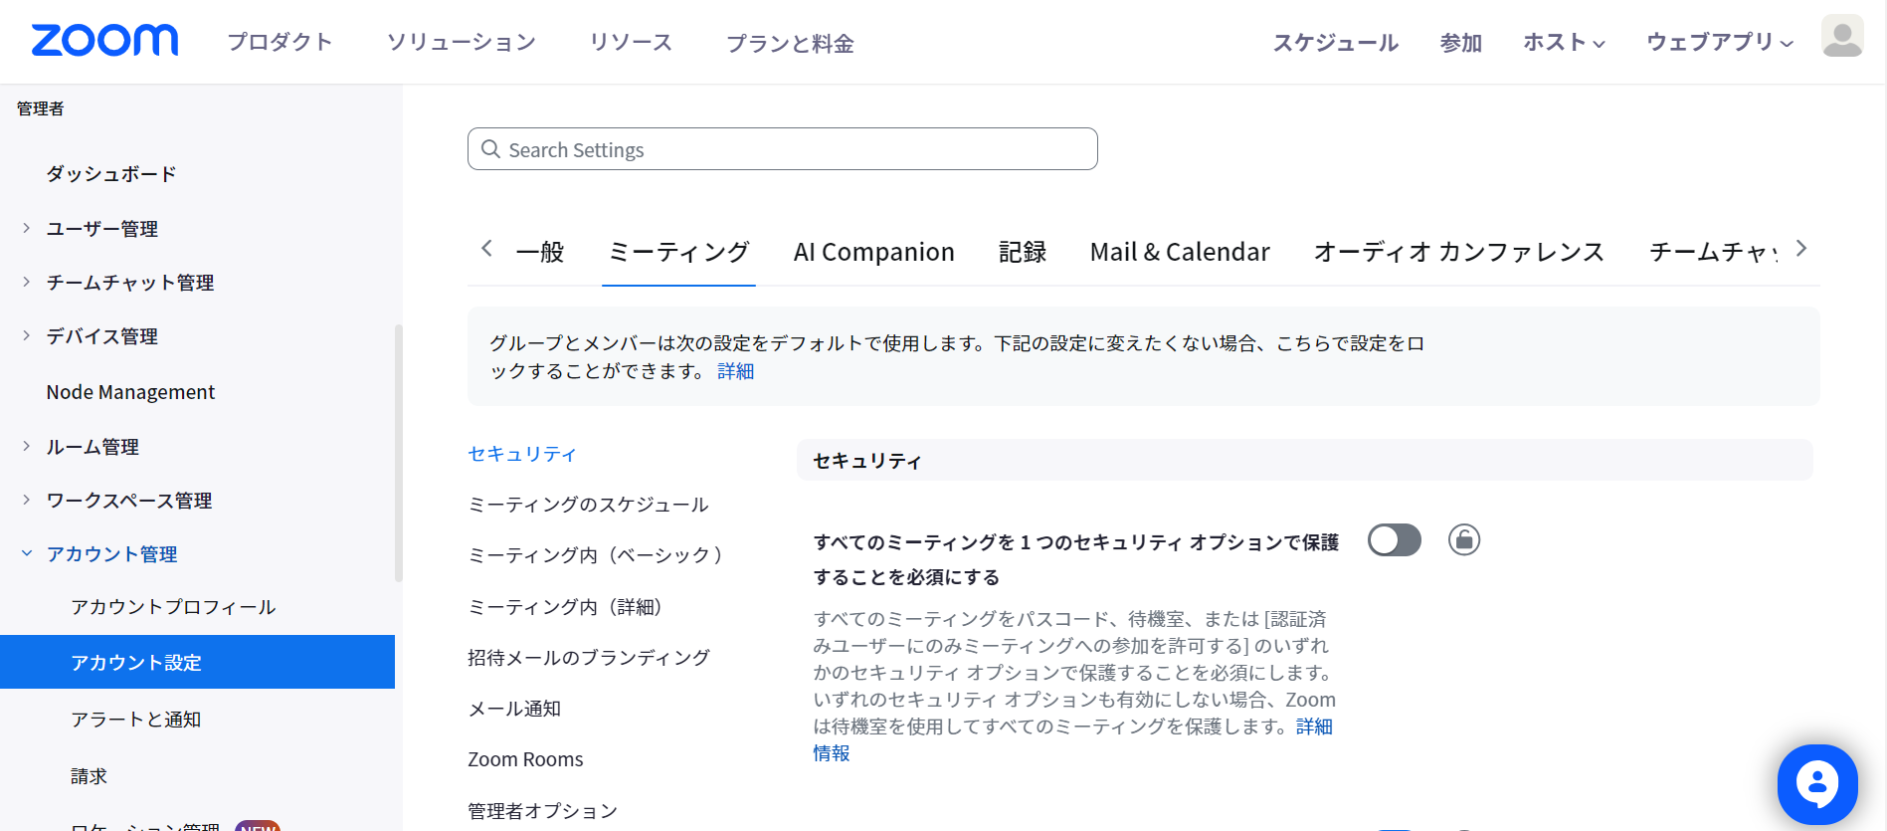The height and width of the screenshot is (831, 1887).
Task: Expand ルーム管理 in sidebar
Action: pyautogui.click(x=27, y=446)
